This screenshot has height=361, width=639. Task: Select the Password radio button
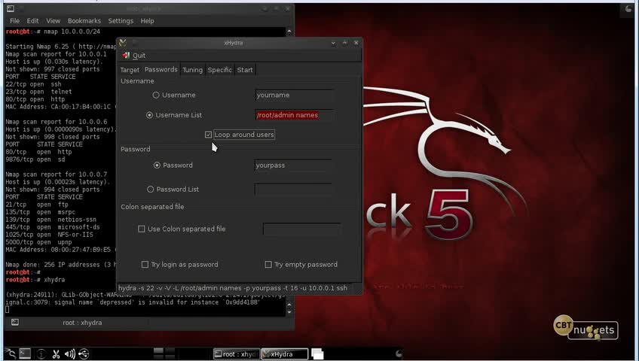coord(157,165)
